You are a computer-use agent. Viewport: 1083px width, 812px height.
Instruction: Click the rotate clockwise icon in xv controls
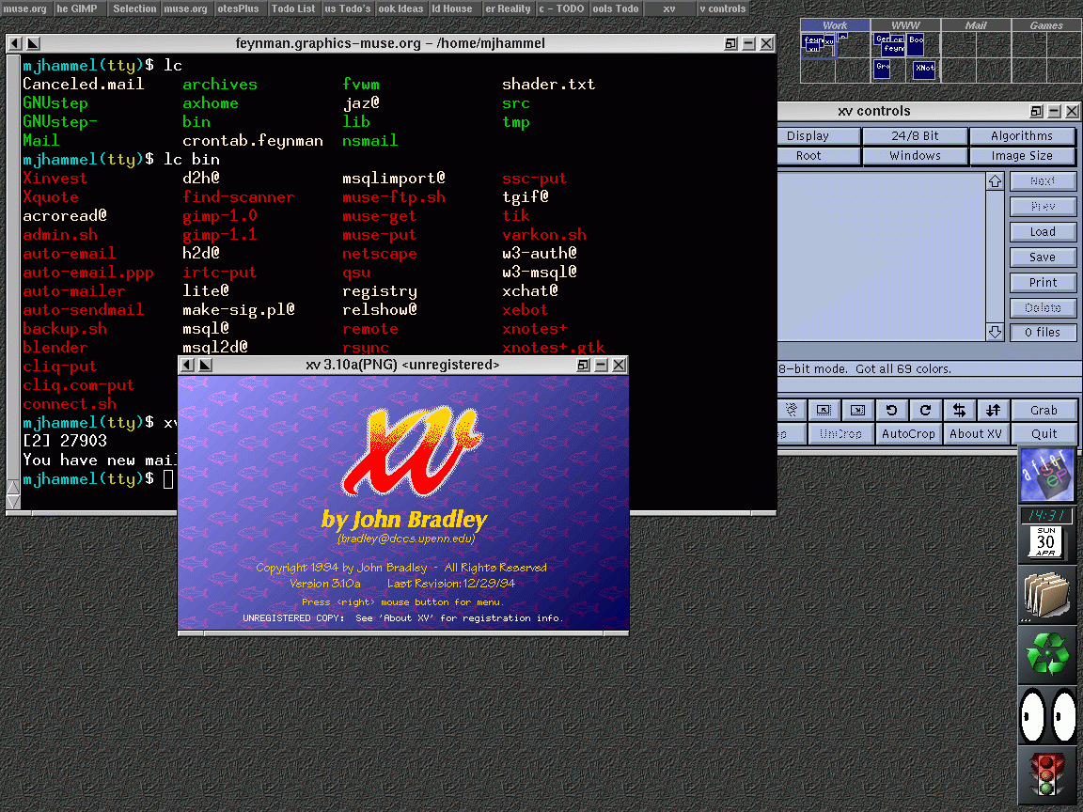[925, 410]
